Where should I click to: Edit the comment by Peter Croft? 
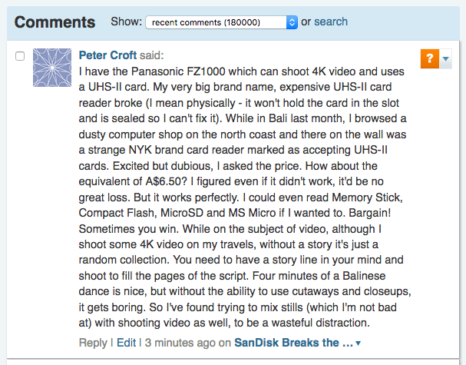(x=126, y=342)
